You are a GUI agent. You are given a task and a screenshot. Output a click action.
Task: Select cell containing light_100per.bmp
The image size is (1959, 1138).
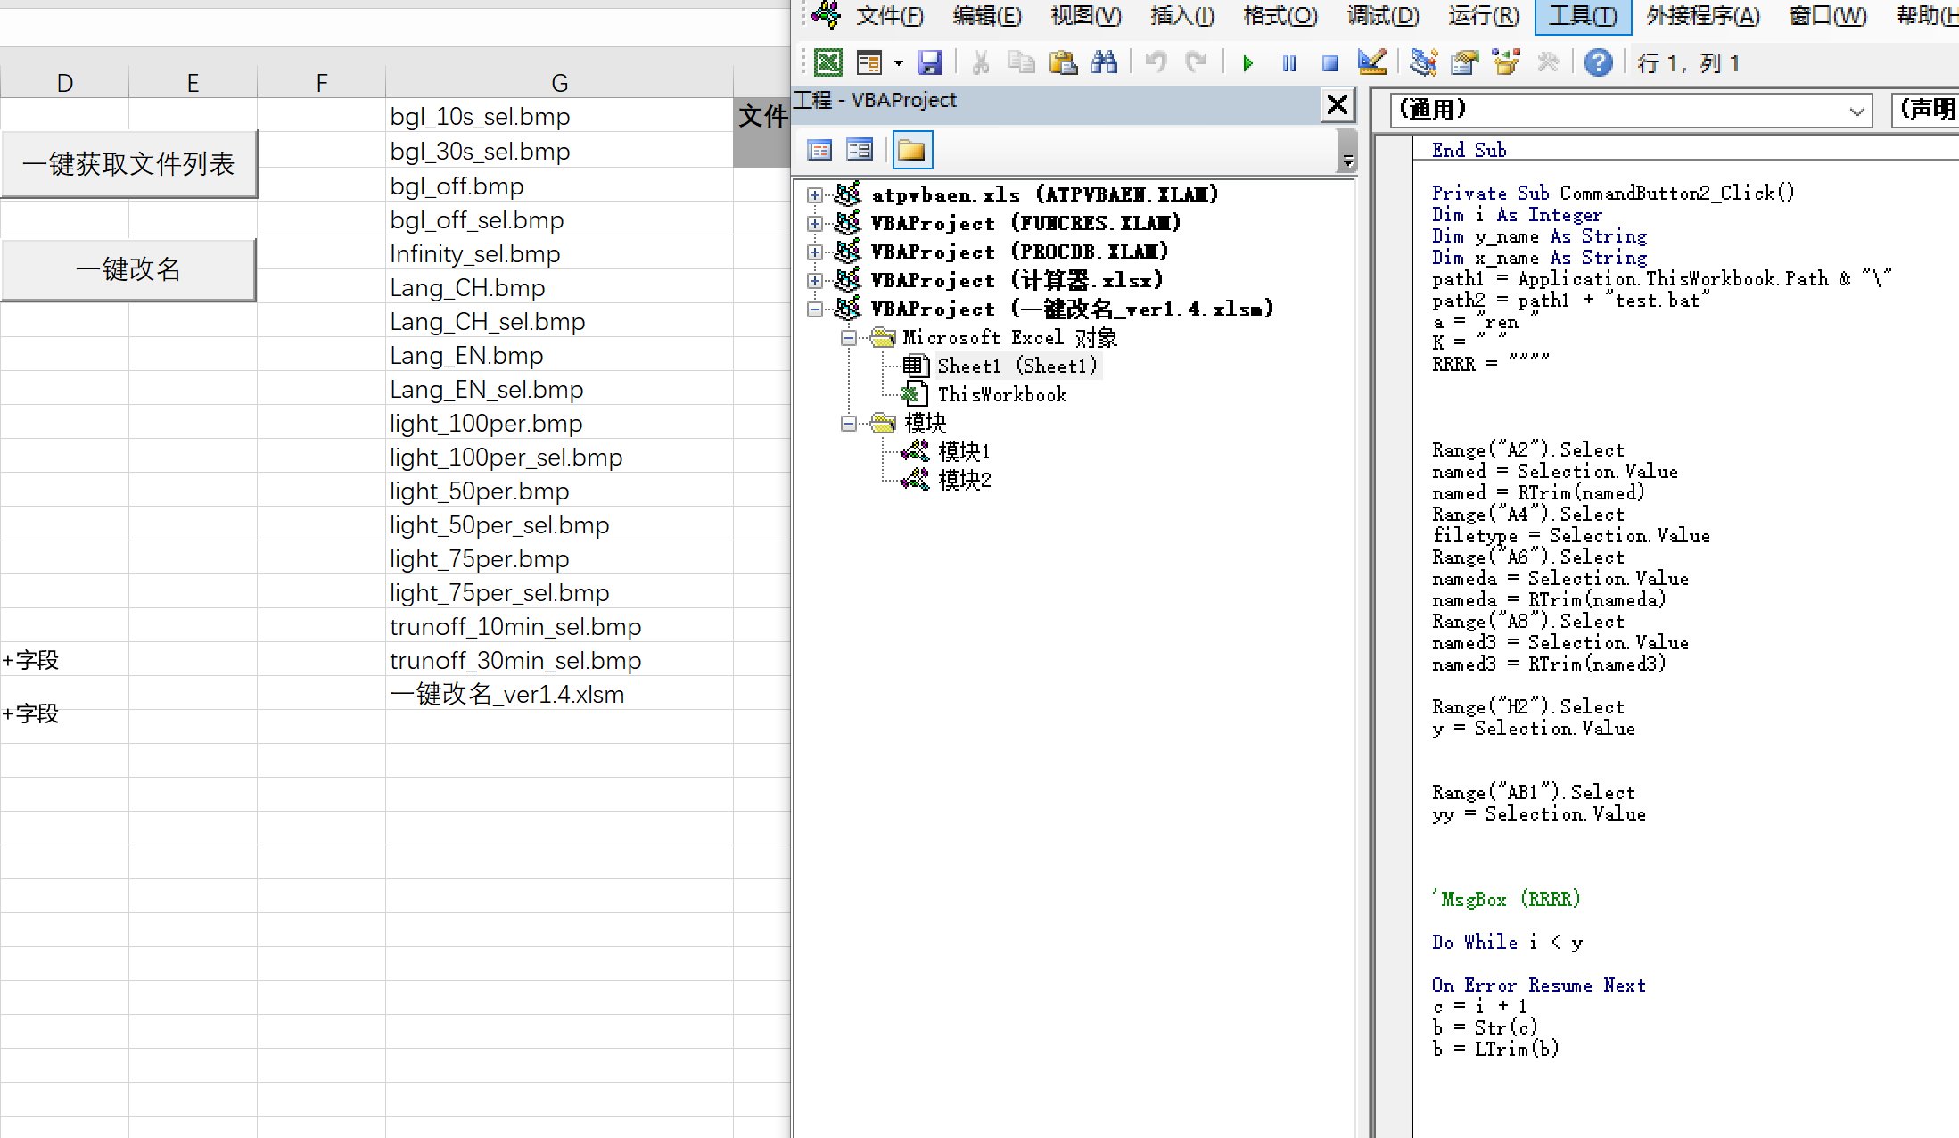tap(559, 424)
